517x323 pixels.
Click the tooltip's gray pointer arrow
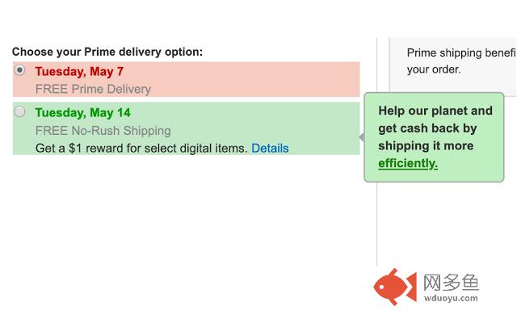point(362,137)
